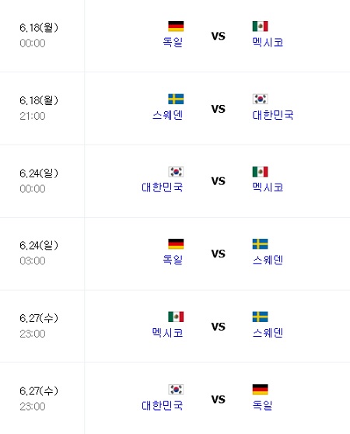Click Korea flag in 6.24 00:00 match
This screenshot has width=350, height=434.
(176, 172)
